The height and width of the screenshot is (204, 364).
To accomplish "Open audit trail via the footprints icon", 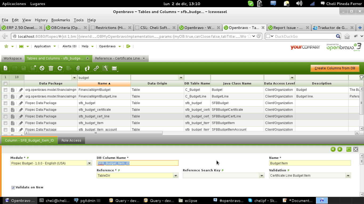I will tap(87, 69).
